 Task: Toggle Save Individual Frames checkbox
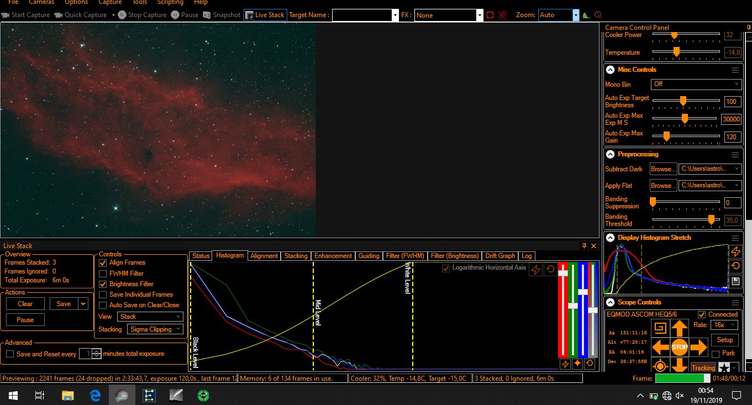click(103, 294)
